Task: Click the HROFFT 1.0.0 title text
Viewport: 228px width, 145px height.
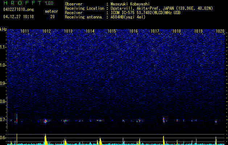Action: [x=29, y=3]
